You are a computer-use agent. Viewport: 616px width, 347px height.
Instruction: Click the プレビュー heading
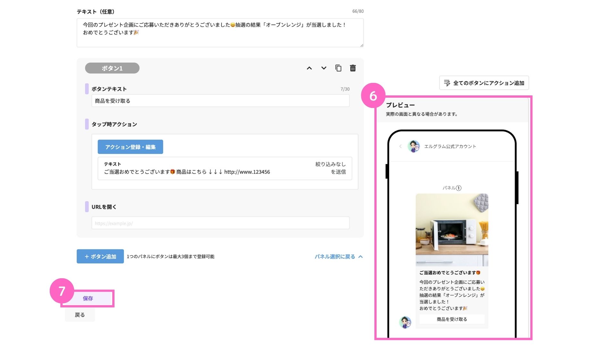400,105
